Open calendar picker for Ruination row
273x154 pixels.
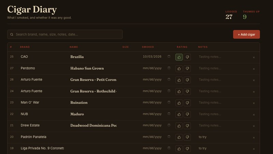(169, 102)
